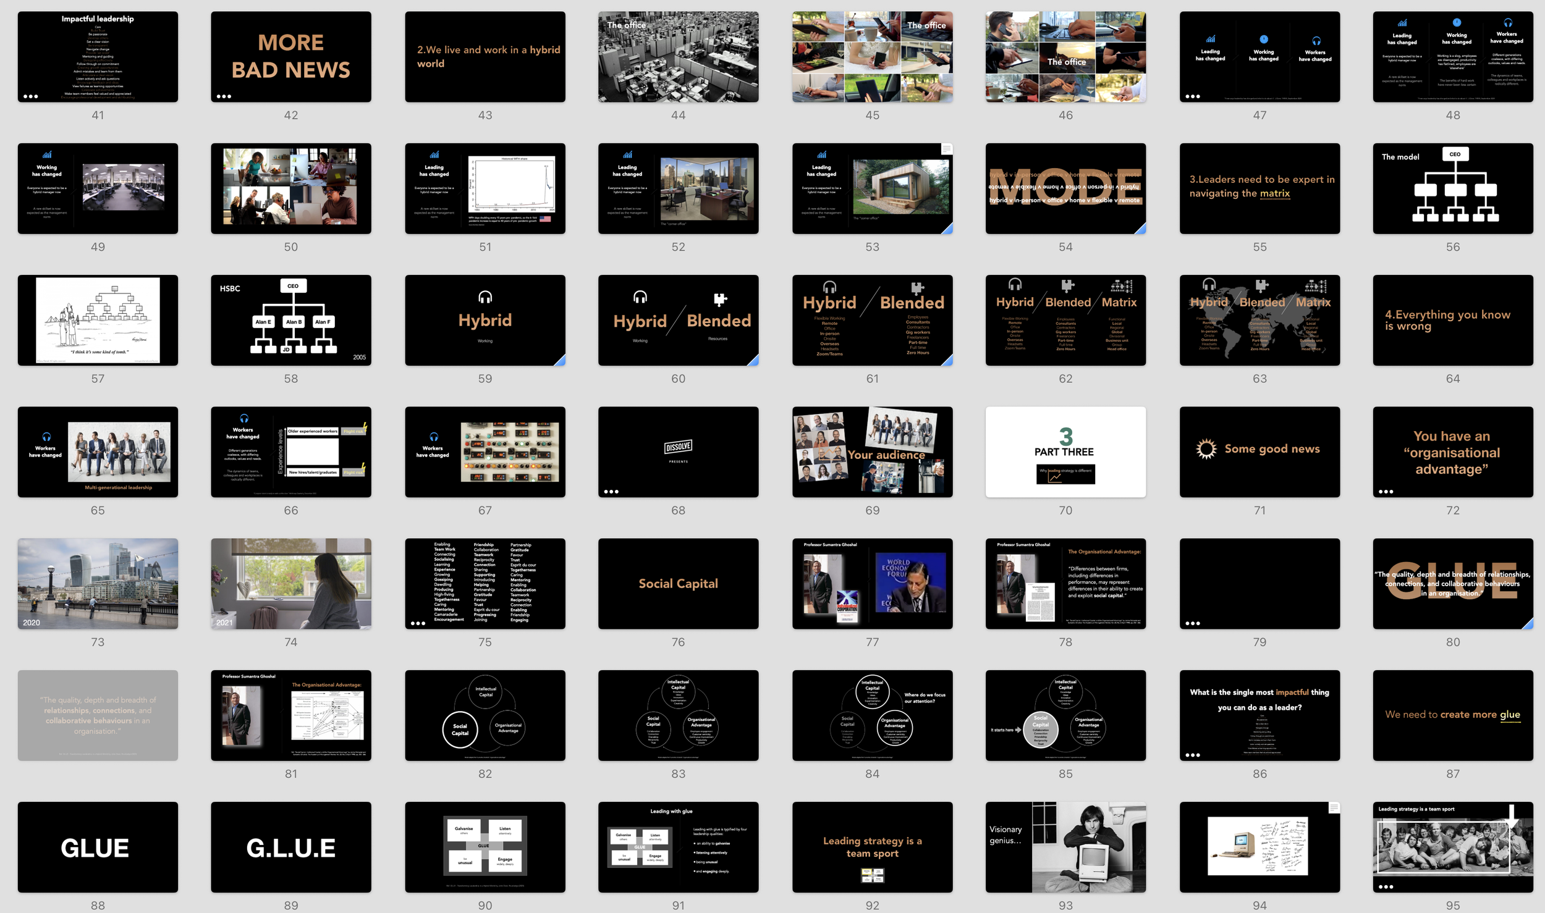
Task: Click the build dots on slide 86
Action: pos(1192,755)
